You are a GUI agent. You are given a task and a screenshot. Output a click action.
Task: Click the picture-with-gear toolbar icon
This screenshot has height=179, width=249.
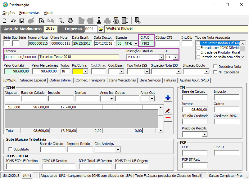(x=70, y=20)
